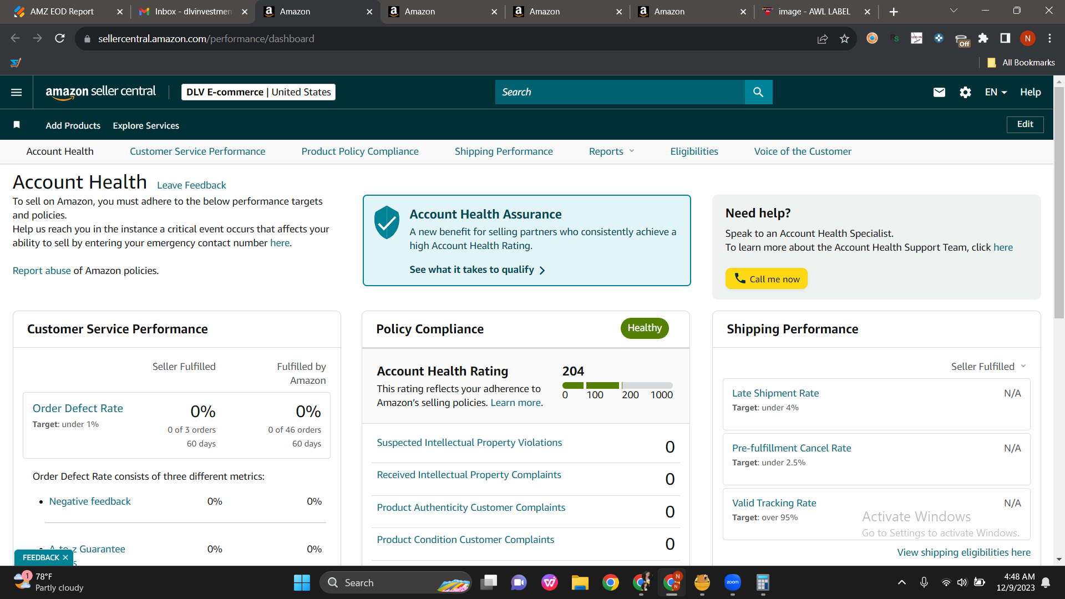Open the Seller Fulfilled shipping dropdown
Image resolution: width=1065 pixels, height=599 pixels.
(988, 367)
